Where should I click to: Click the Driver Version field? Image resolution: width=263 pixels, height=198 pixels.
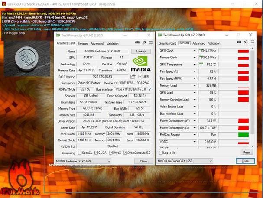pyautogui.click(x=114, y=121)
